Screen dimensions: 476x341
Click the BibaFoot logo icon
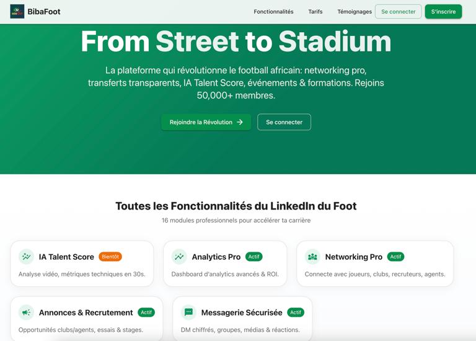17,12
